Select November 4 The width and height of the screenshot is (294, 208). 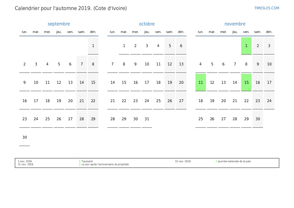click(x=201, y=64)
